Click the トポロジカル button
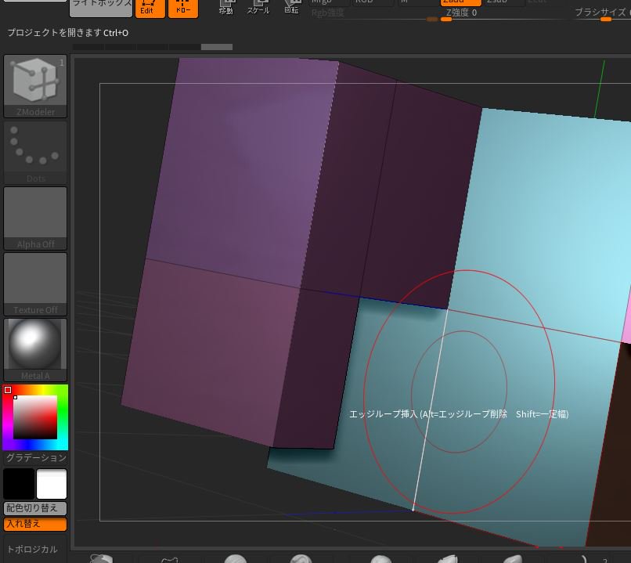Viewport: 631px width, 563px height. (x=35, y=550)
